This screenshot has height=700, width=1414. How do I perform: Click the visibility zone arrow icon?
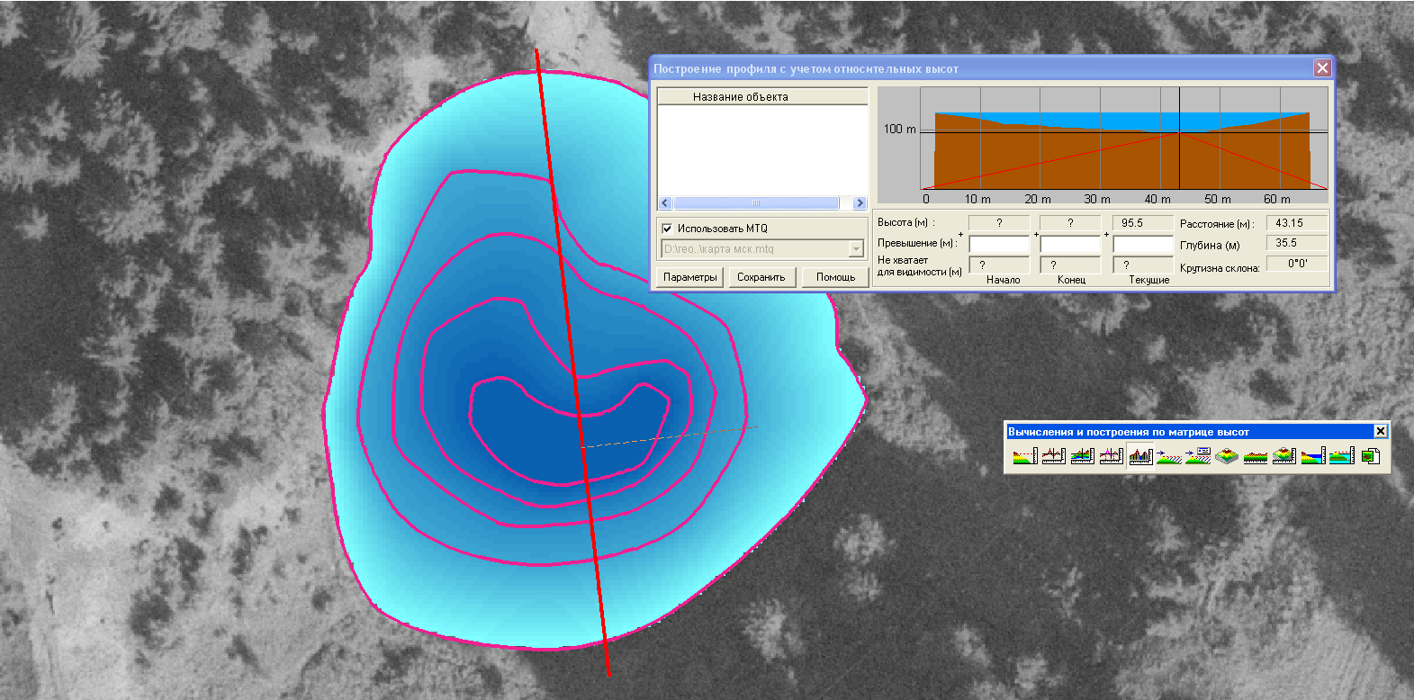coord(1168,456)
